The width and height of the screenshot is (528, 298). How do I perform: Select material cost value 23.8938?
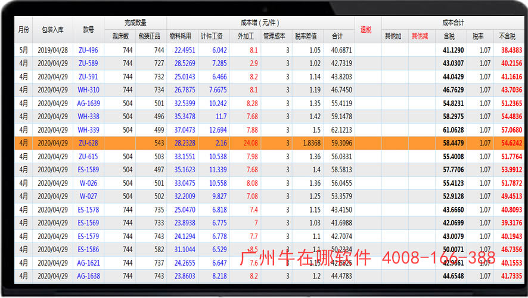pos(185,223)
